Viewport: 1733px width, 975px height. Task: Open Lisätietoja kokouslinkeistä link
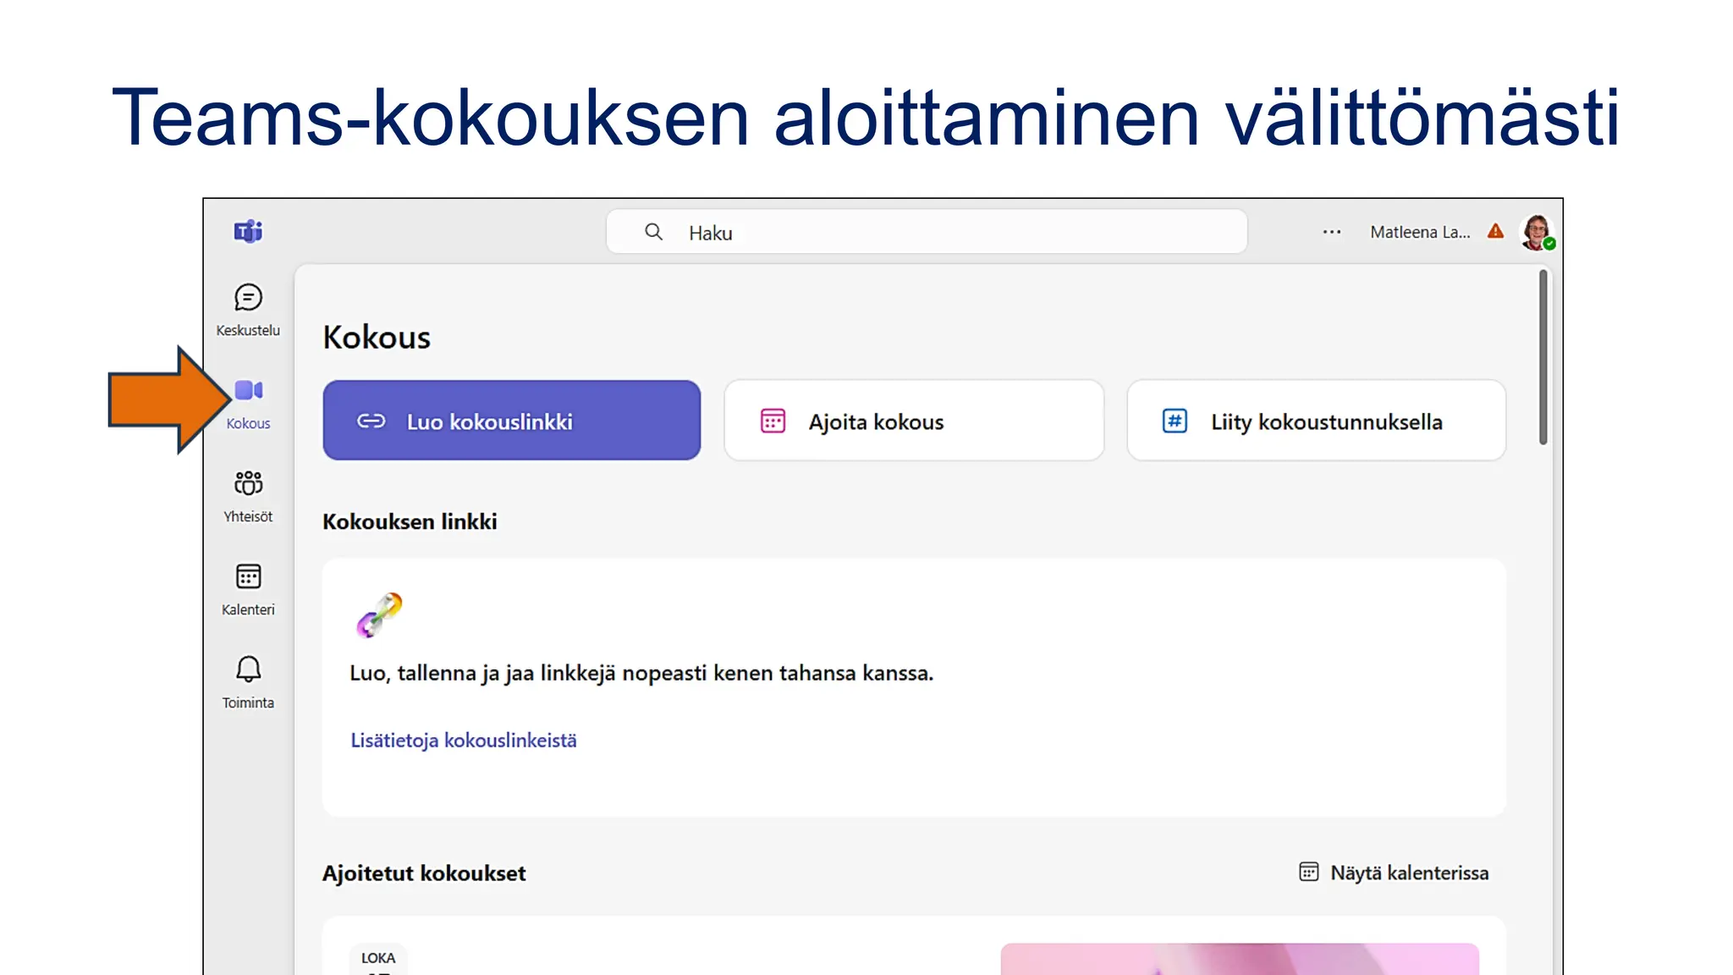click(x=464, y=741)
